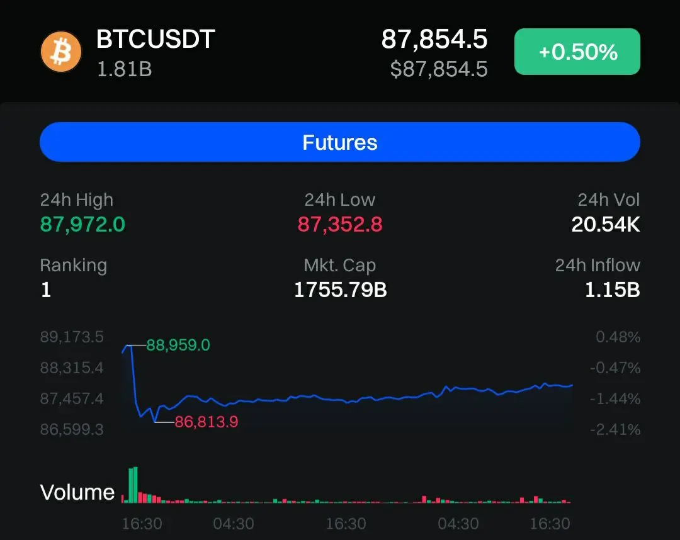Click the tallest green volume bar

[135, 485]
